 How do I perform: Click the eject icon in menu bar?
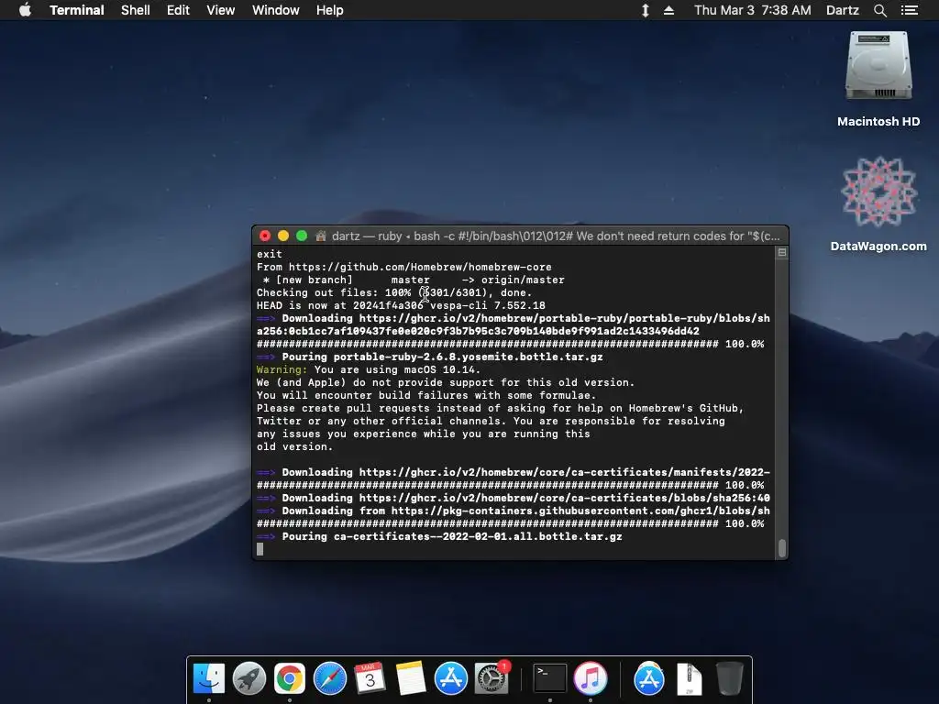coord(668,10)
